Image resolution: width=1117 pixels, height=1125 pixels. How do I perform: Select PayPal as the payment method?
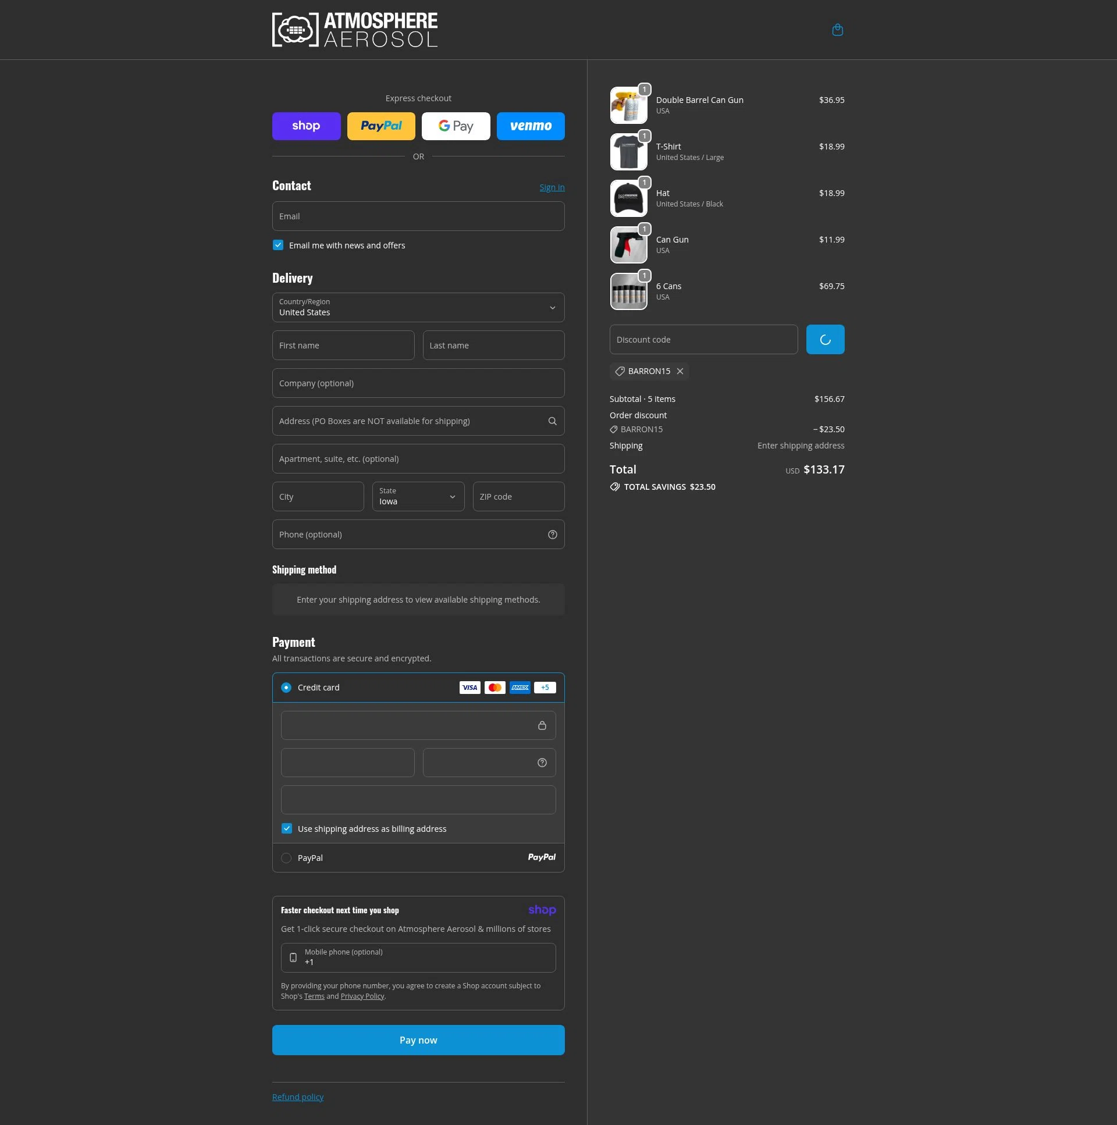286,858
